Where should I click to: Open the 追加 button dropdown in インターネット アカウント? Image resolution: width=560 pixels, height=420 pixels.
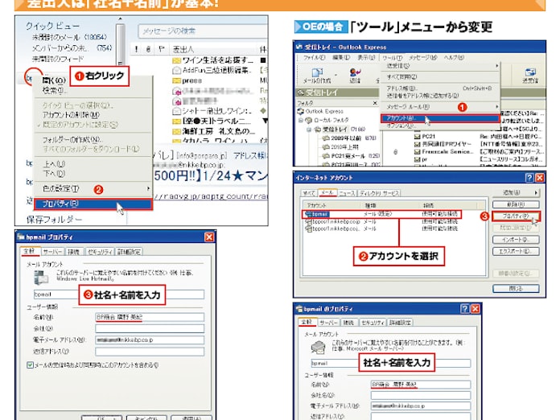pyautogui.click(x=536, y=192)
